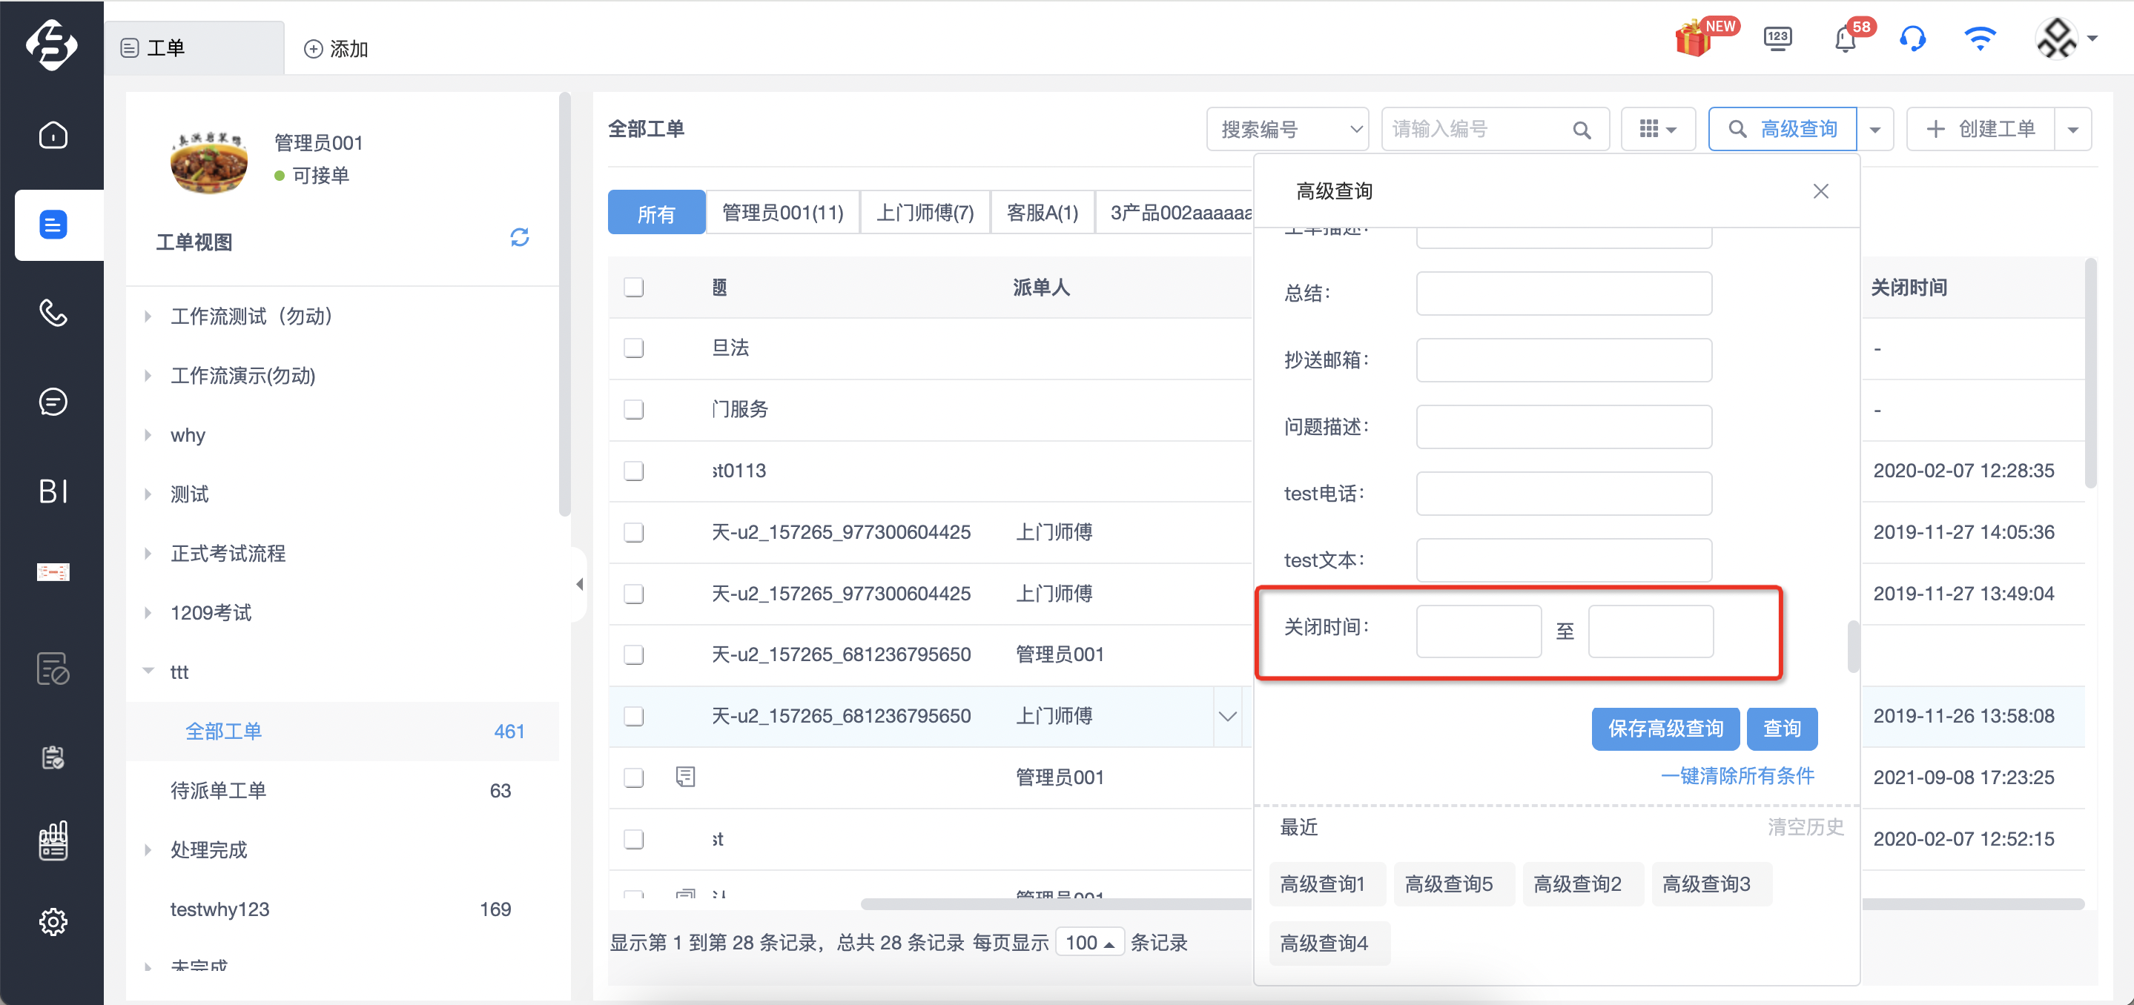The image size is (2134, 1005).
Task: Open the phone call center icon
Action: tap(53, 313)
